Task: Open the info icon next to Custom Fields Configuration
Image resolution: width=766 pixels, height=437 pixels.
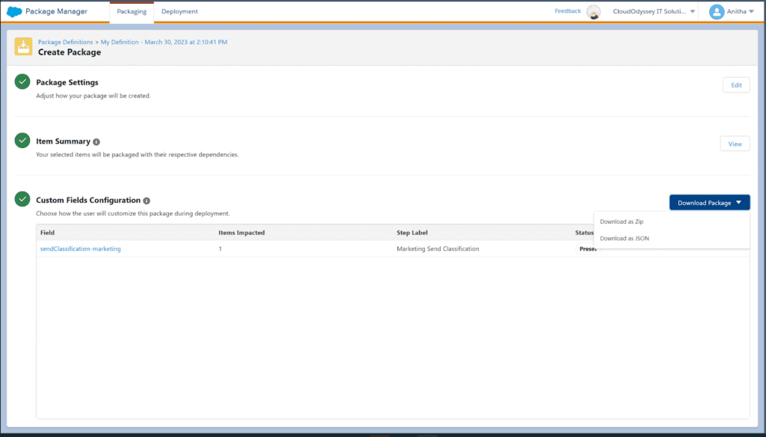Action: click(x=147, y=201)
